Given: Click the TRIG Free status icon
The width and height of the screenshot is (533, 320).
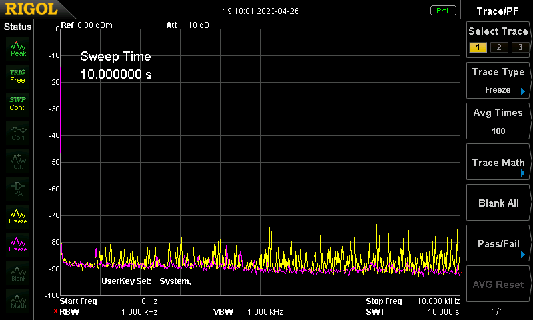Looking at the screenshot, I should click(x=18, y=76).
